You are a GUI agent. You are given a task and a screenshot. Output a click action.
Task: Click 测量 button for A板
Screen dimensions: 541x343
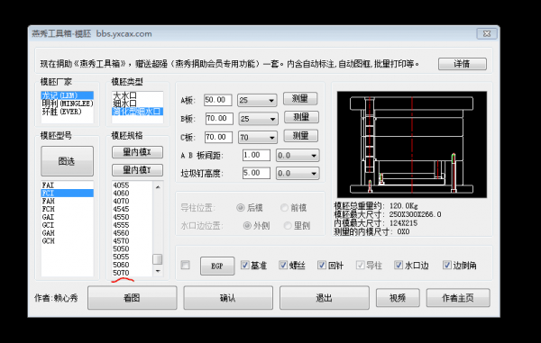[x=300, y=99]
